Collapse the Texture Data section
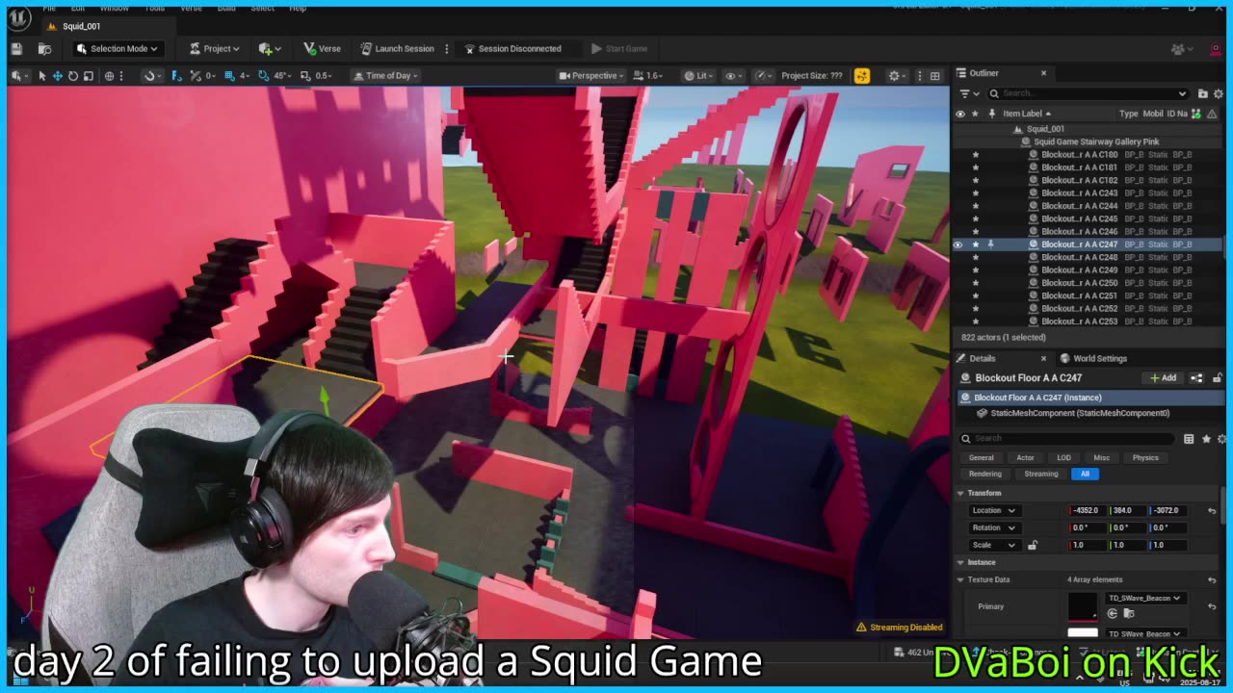Image resolution: width=1233 pixels, height=693 pixels. (x=960, y=579)
